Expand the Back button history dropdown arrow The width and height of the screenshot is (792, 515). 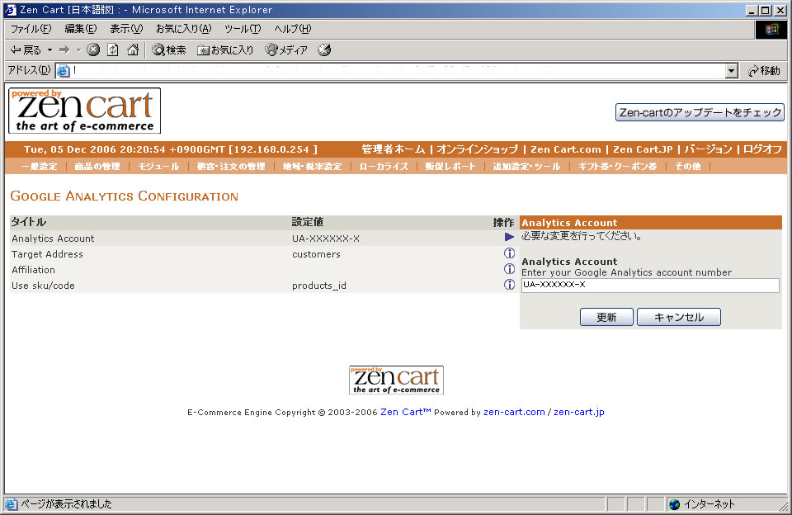tap(49, 50)
